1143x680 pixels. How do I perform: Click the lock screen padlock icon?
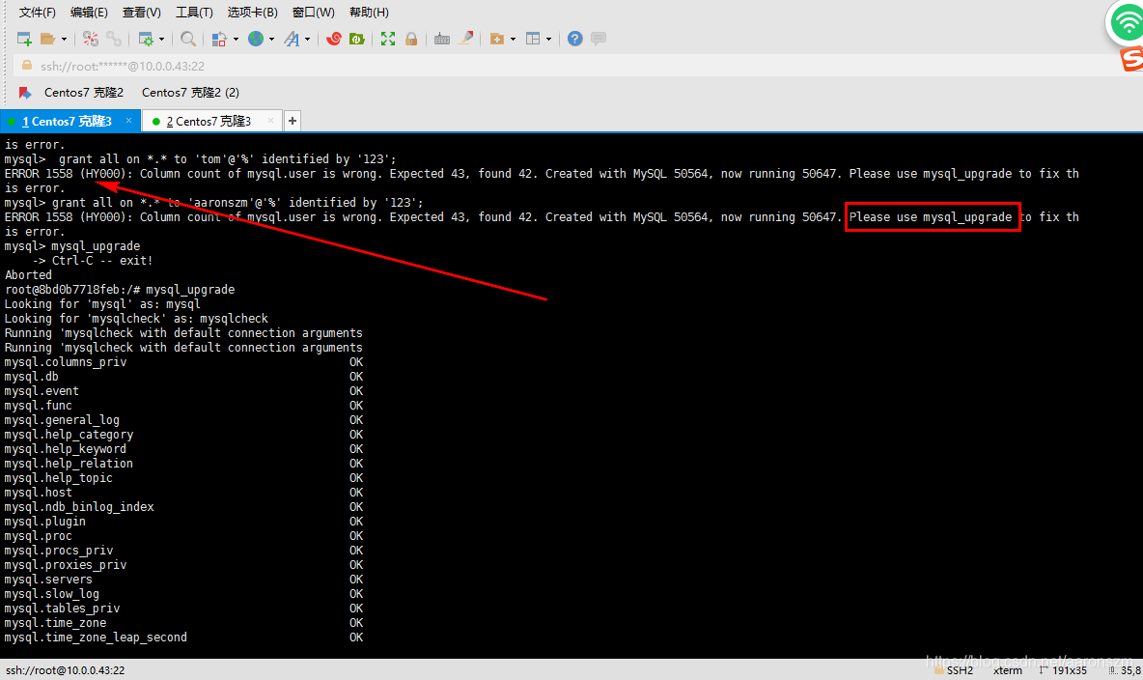click(411, 39)
